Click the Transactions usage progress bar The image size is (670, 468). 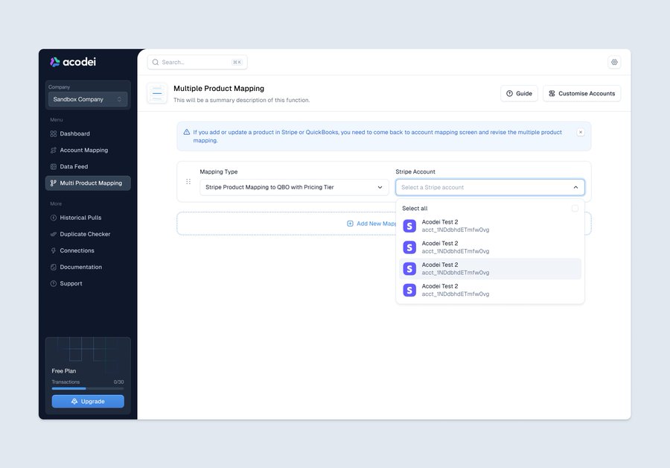coord(88,388)
